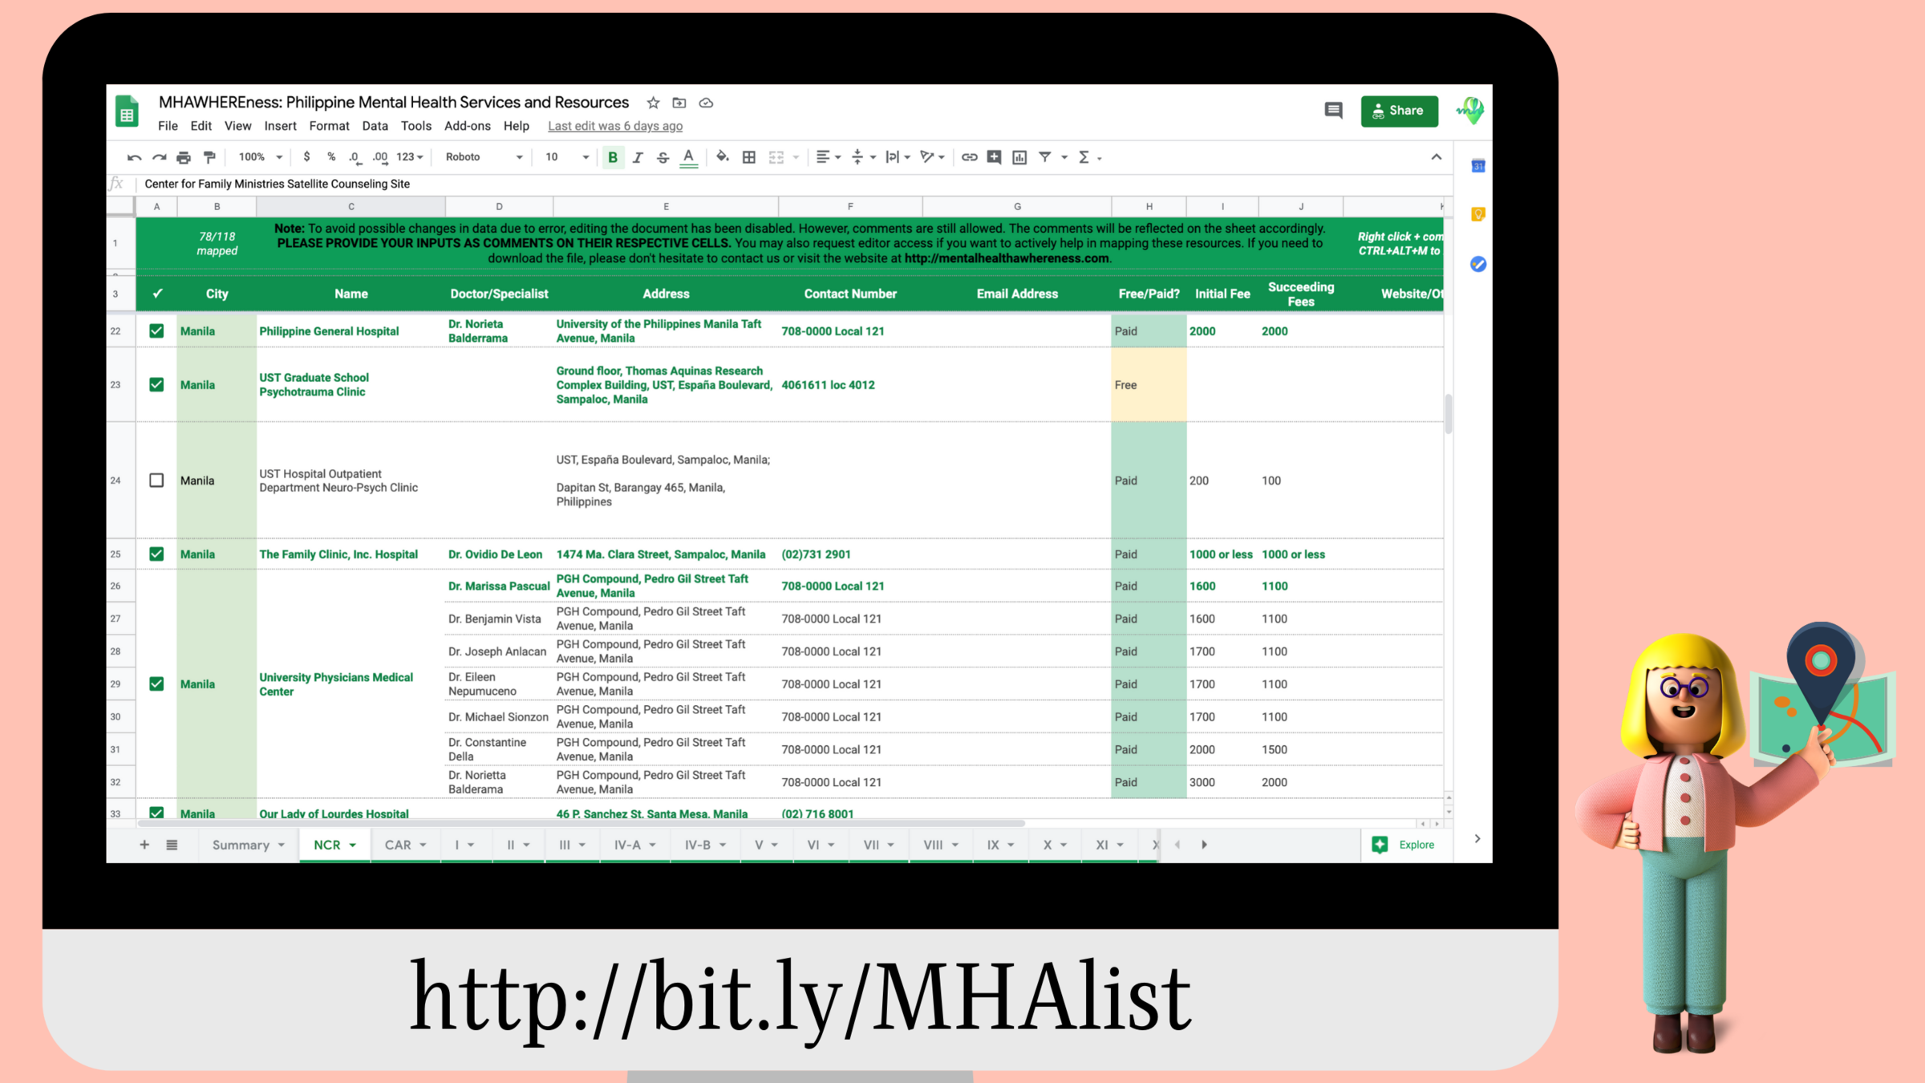Open the font size dropdown
1925x1083 pixels.
(x=566, y=157)
